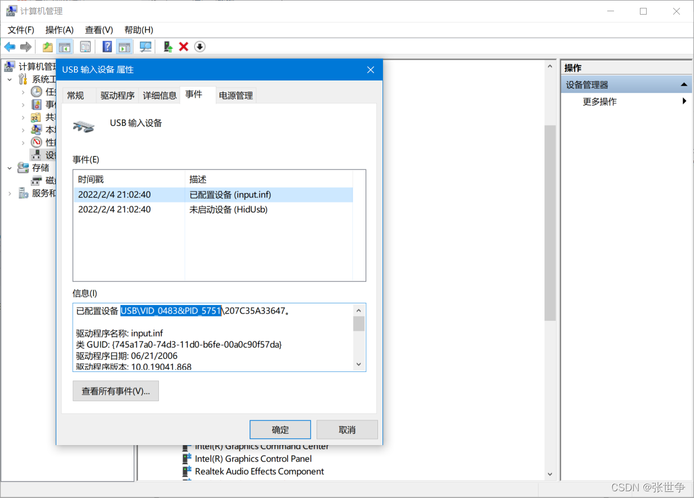The height and width of the screenshot is (498, 694).
Task: Expand the Services and Applications node
Action: pos(10,193)
